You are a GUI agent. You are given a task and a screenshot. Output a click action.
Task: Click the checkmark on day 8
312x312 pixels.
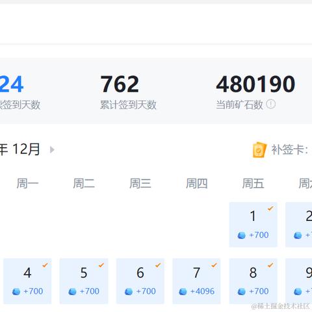pos(270,265)
